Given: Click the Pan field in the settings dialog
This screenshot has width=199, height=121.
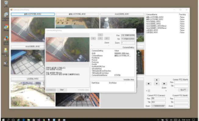Looking at the screenshot, I should (128, 35).
